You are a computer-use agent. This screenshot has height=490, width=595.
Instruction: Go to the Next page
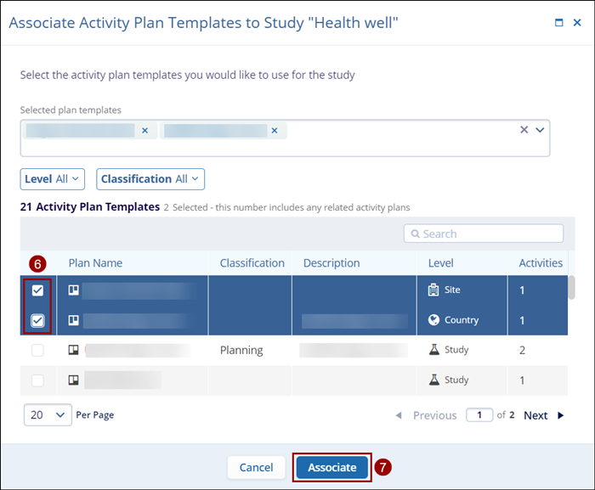coord(541,415)
